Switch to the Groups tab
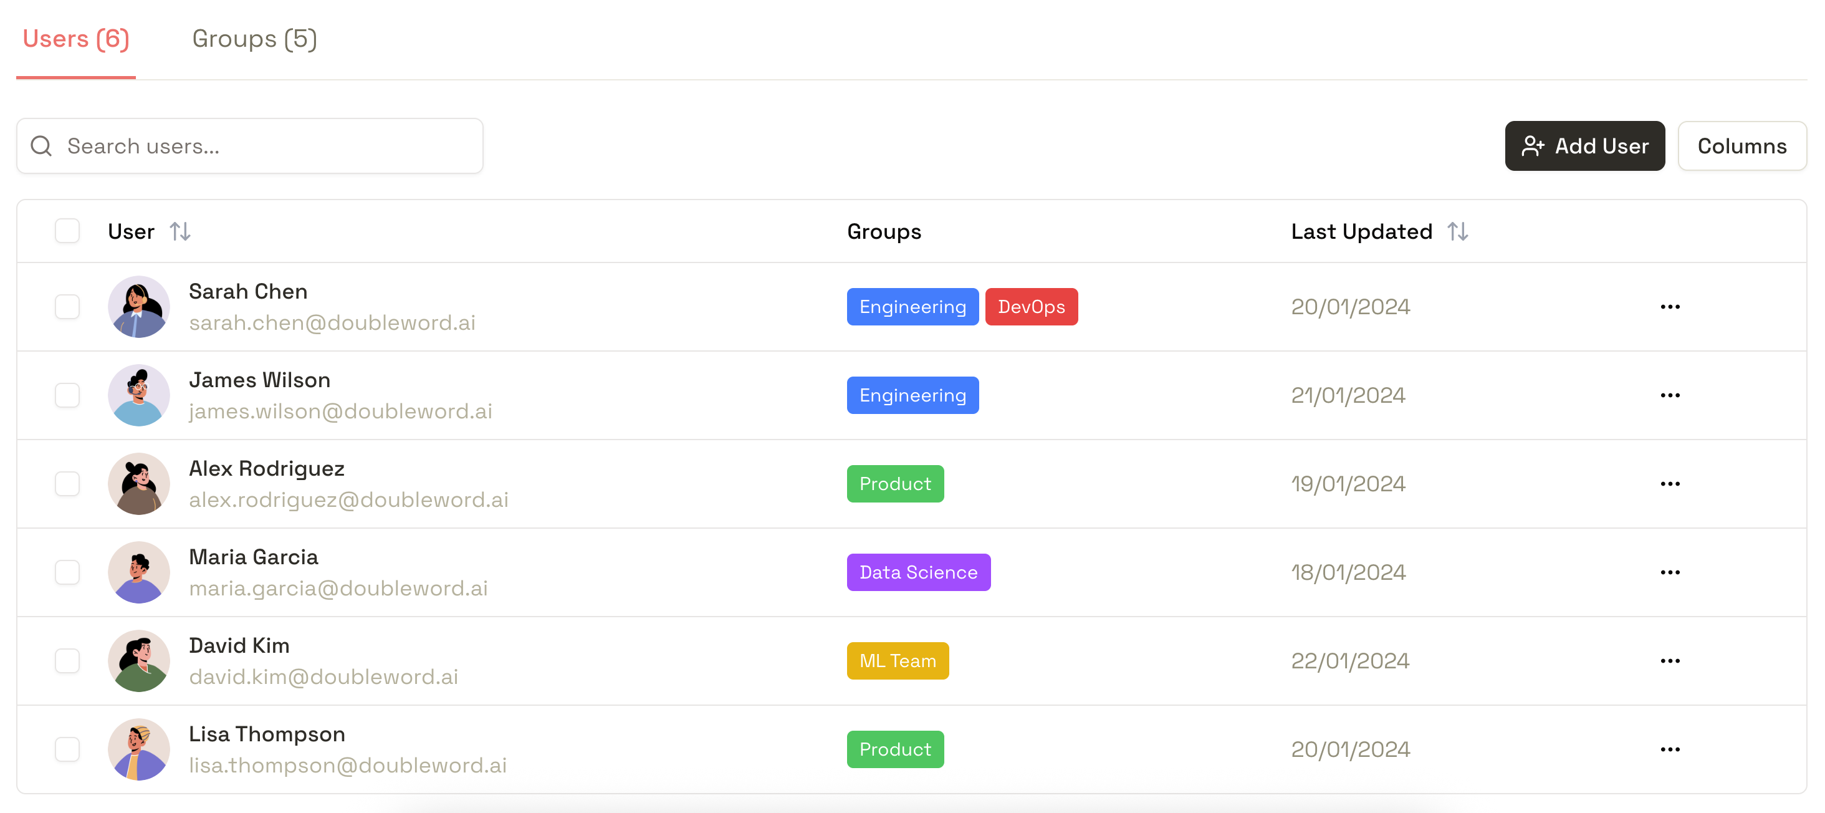 click(x=254, y=39)
